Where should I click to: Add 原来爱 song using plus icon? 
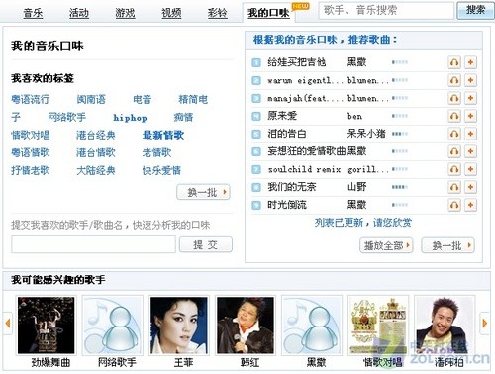(x=470, y=116)
